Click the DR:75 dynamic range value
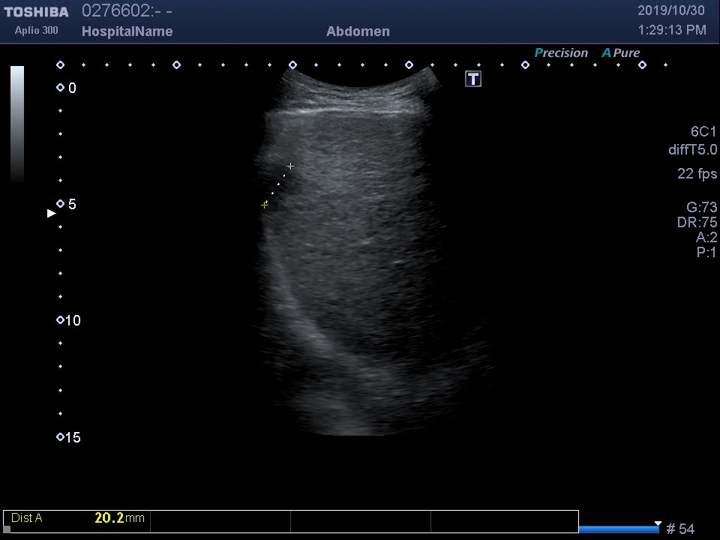This screenshot has width=720, height=540. [697, 223]
